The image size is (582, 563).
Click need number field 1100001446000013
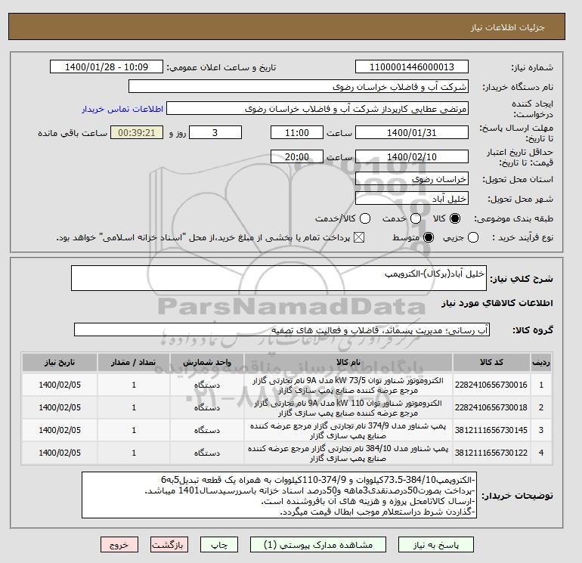click(x=412, y=67)
